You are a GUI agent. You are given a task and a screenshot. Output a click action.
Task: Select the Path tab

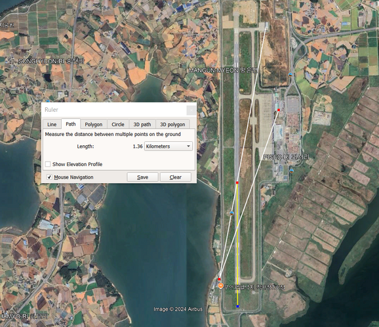tap(71, 124)
